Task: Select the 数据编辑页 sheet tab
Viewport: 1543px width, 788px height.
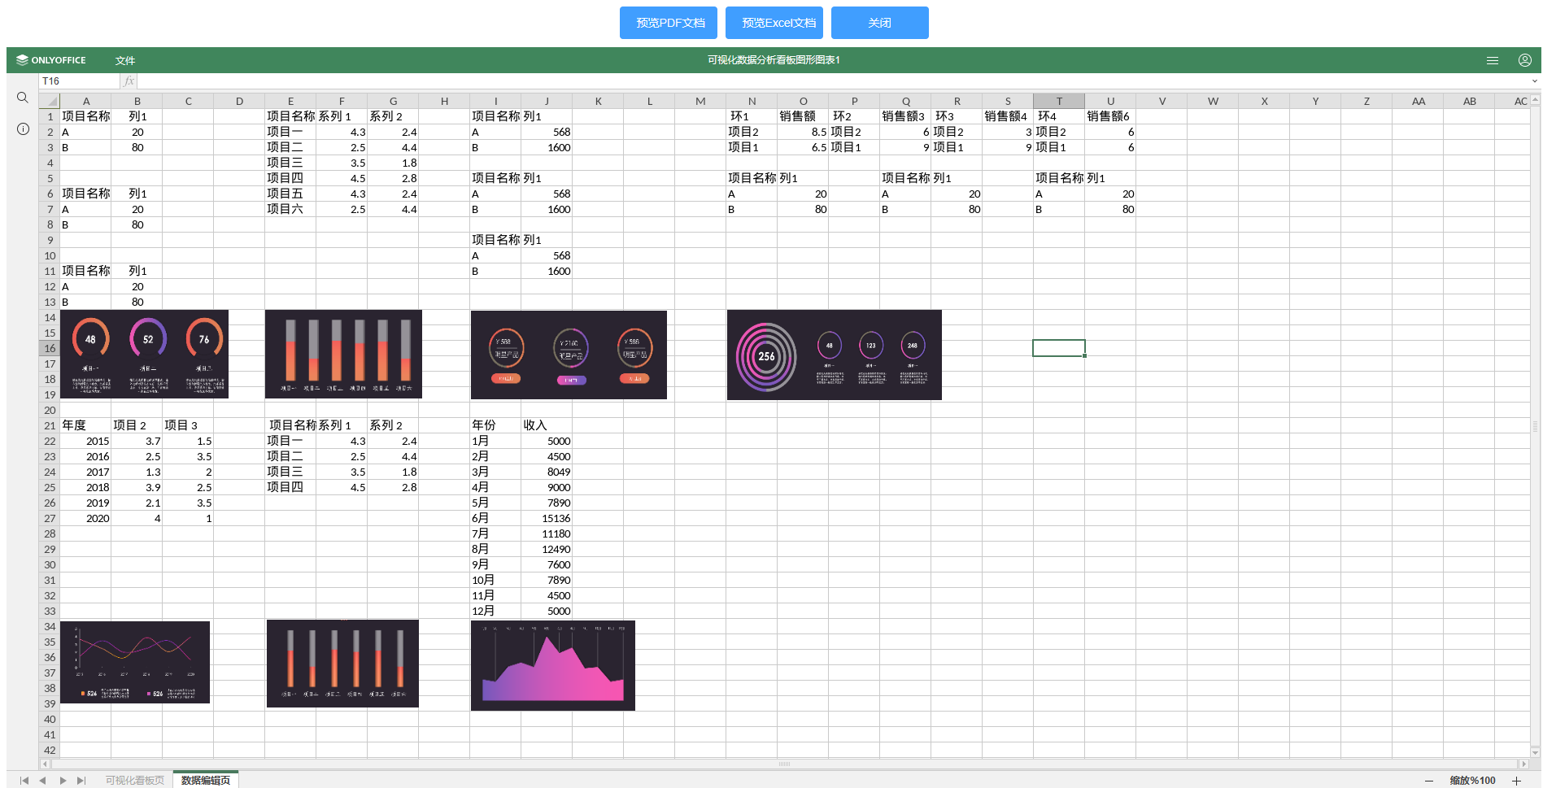Action: pos(206,781)
